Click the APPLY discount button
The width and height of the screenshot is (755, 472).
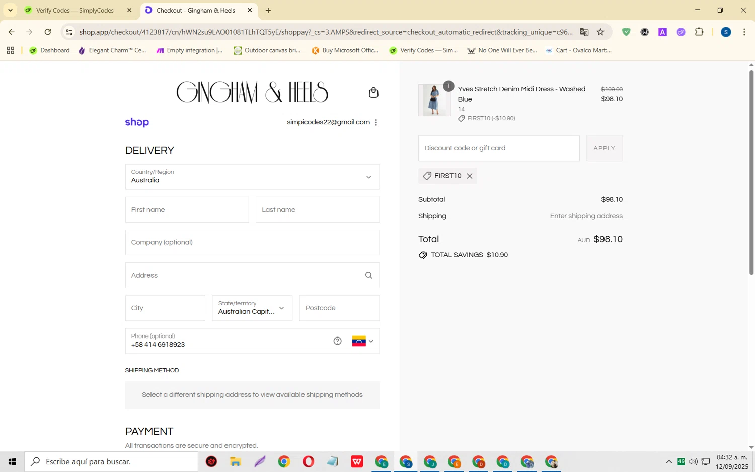(x=605, y=148)
